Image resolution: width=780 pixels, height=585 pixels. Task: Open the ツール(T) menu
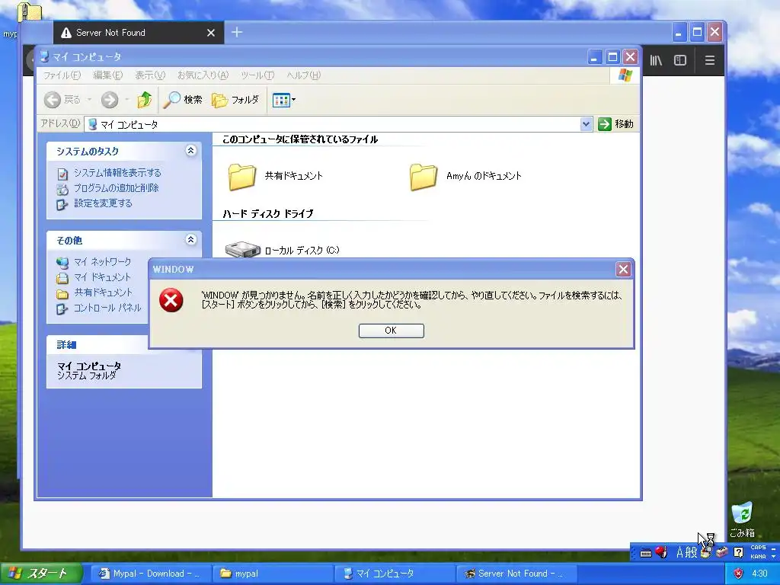point(257,75)
